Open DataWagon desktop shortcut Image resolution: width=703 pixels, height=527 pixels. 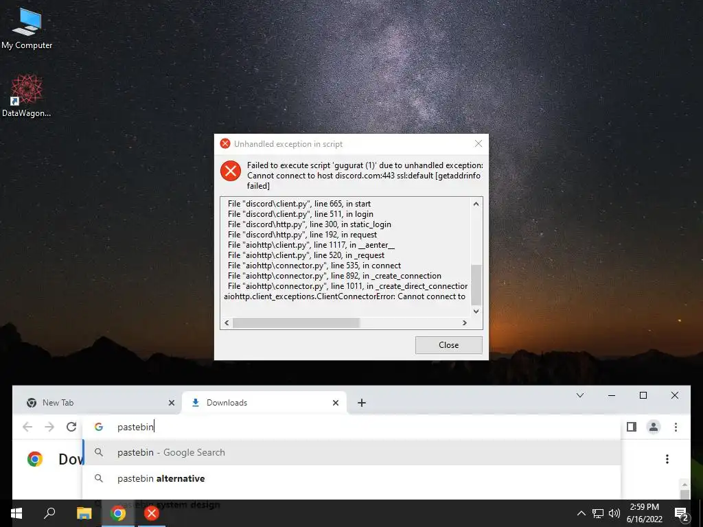click(x=27, y=95)
